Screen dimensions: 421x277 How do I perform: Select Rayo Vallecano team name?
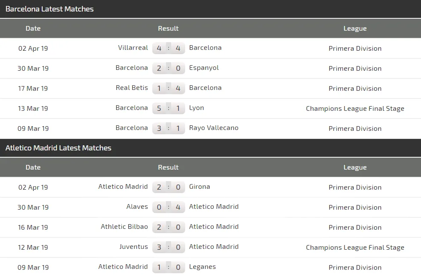(214, 128)
